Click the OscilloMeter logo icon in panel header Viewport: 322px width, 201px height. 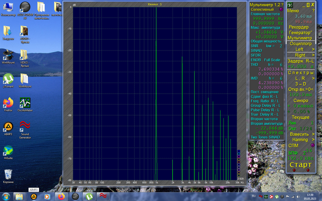tap(290, 5)
